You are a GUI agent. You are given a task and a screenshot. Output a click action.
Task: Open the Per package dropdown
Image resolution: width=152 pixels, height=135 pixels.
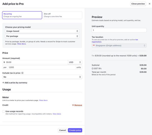(42, 36)
